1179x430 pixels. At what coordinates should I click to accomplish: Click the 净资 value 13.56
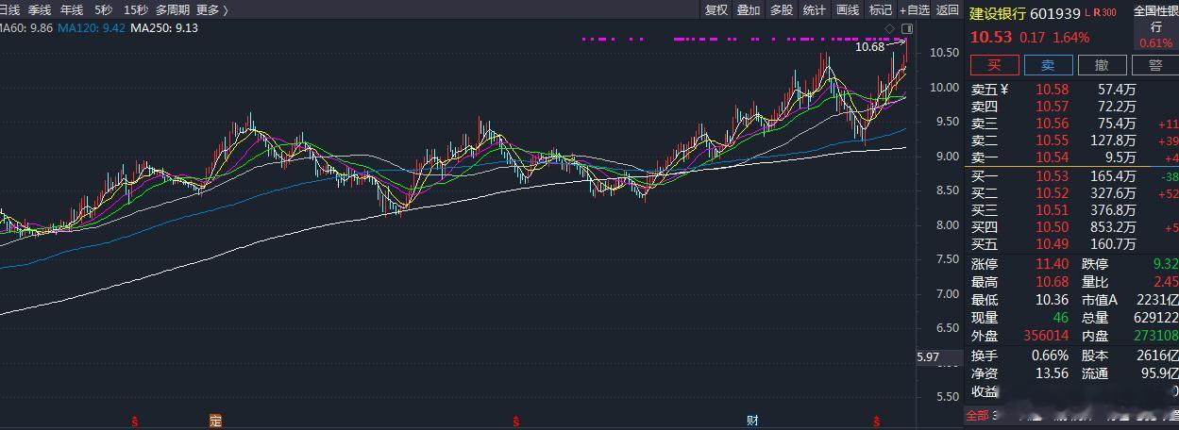coord(1053,373)
